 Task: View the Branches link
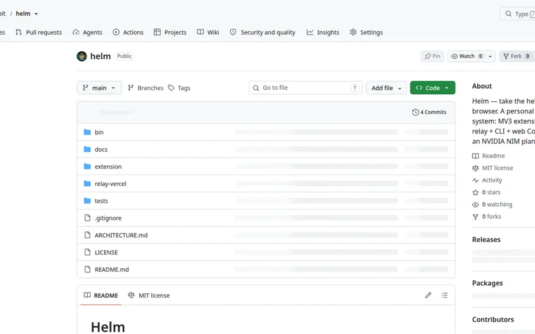[145, 88]
